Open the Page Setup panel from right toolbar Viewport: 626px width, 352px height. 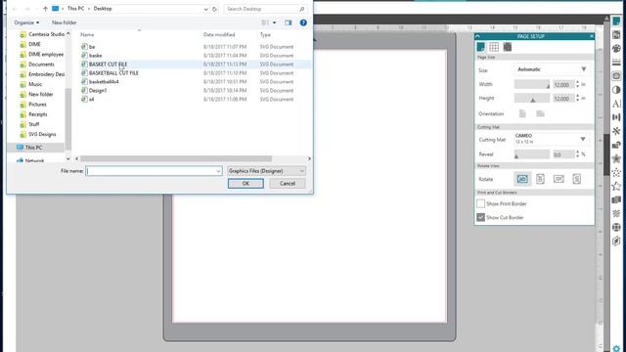616,22
